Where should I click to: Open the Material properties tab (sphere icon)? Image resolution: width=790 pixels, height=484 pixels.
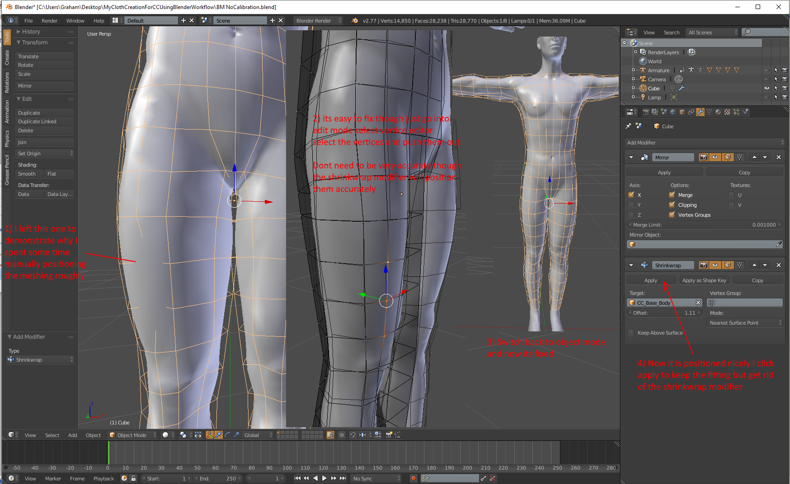coord(718,112)
